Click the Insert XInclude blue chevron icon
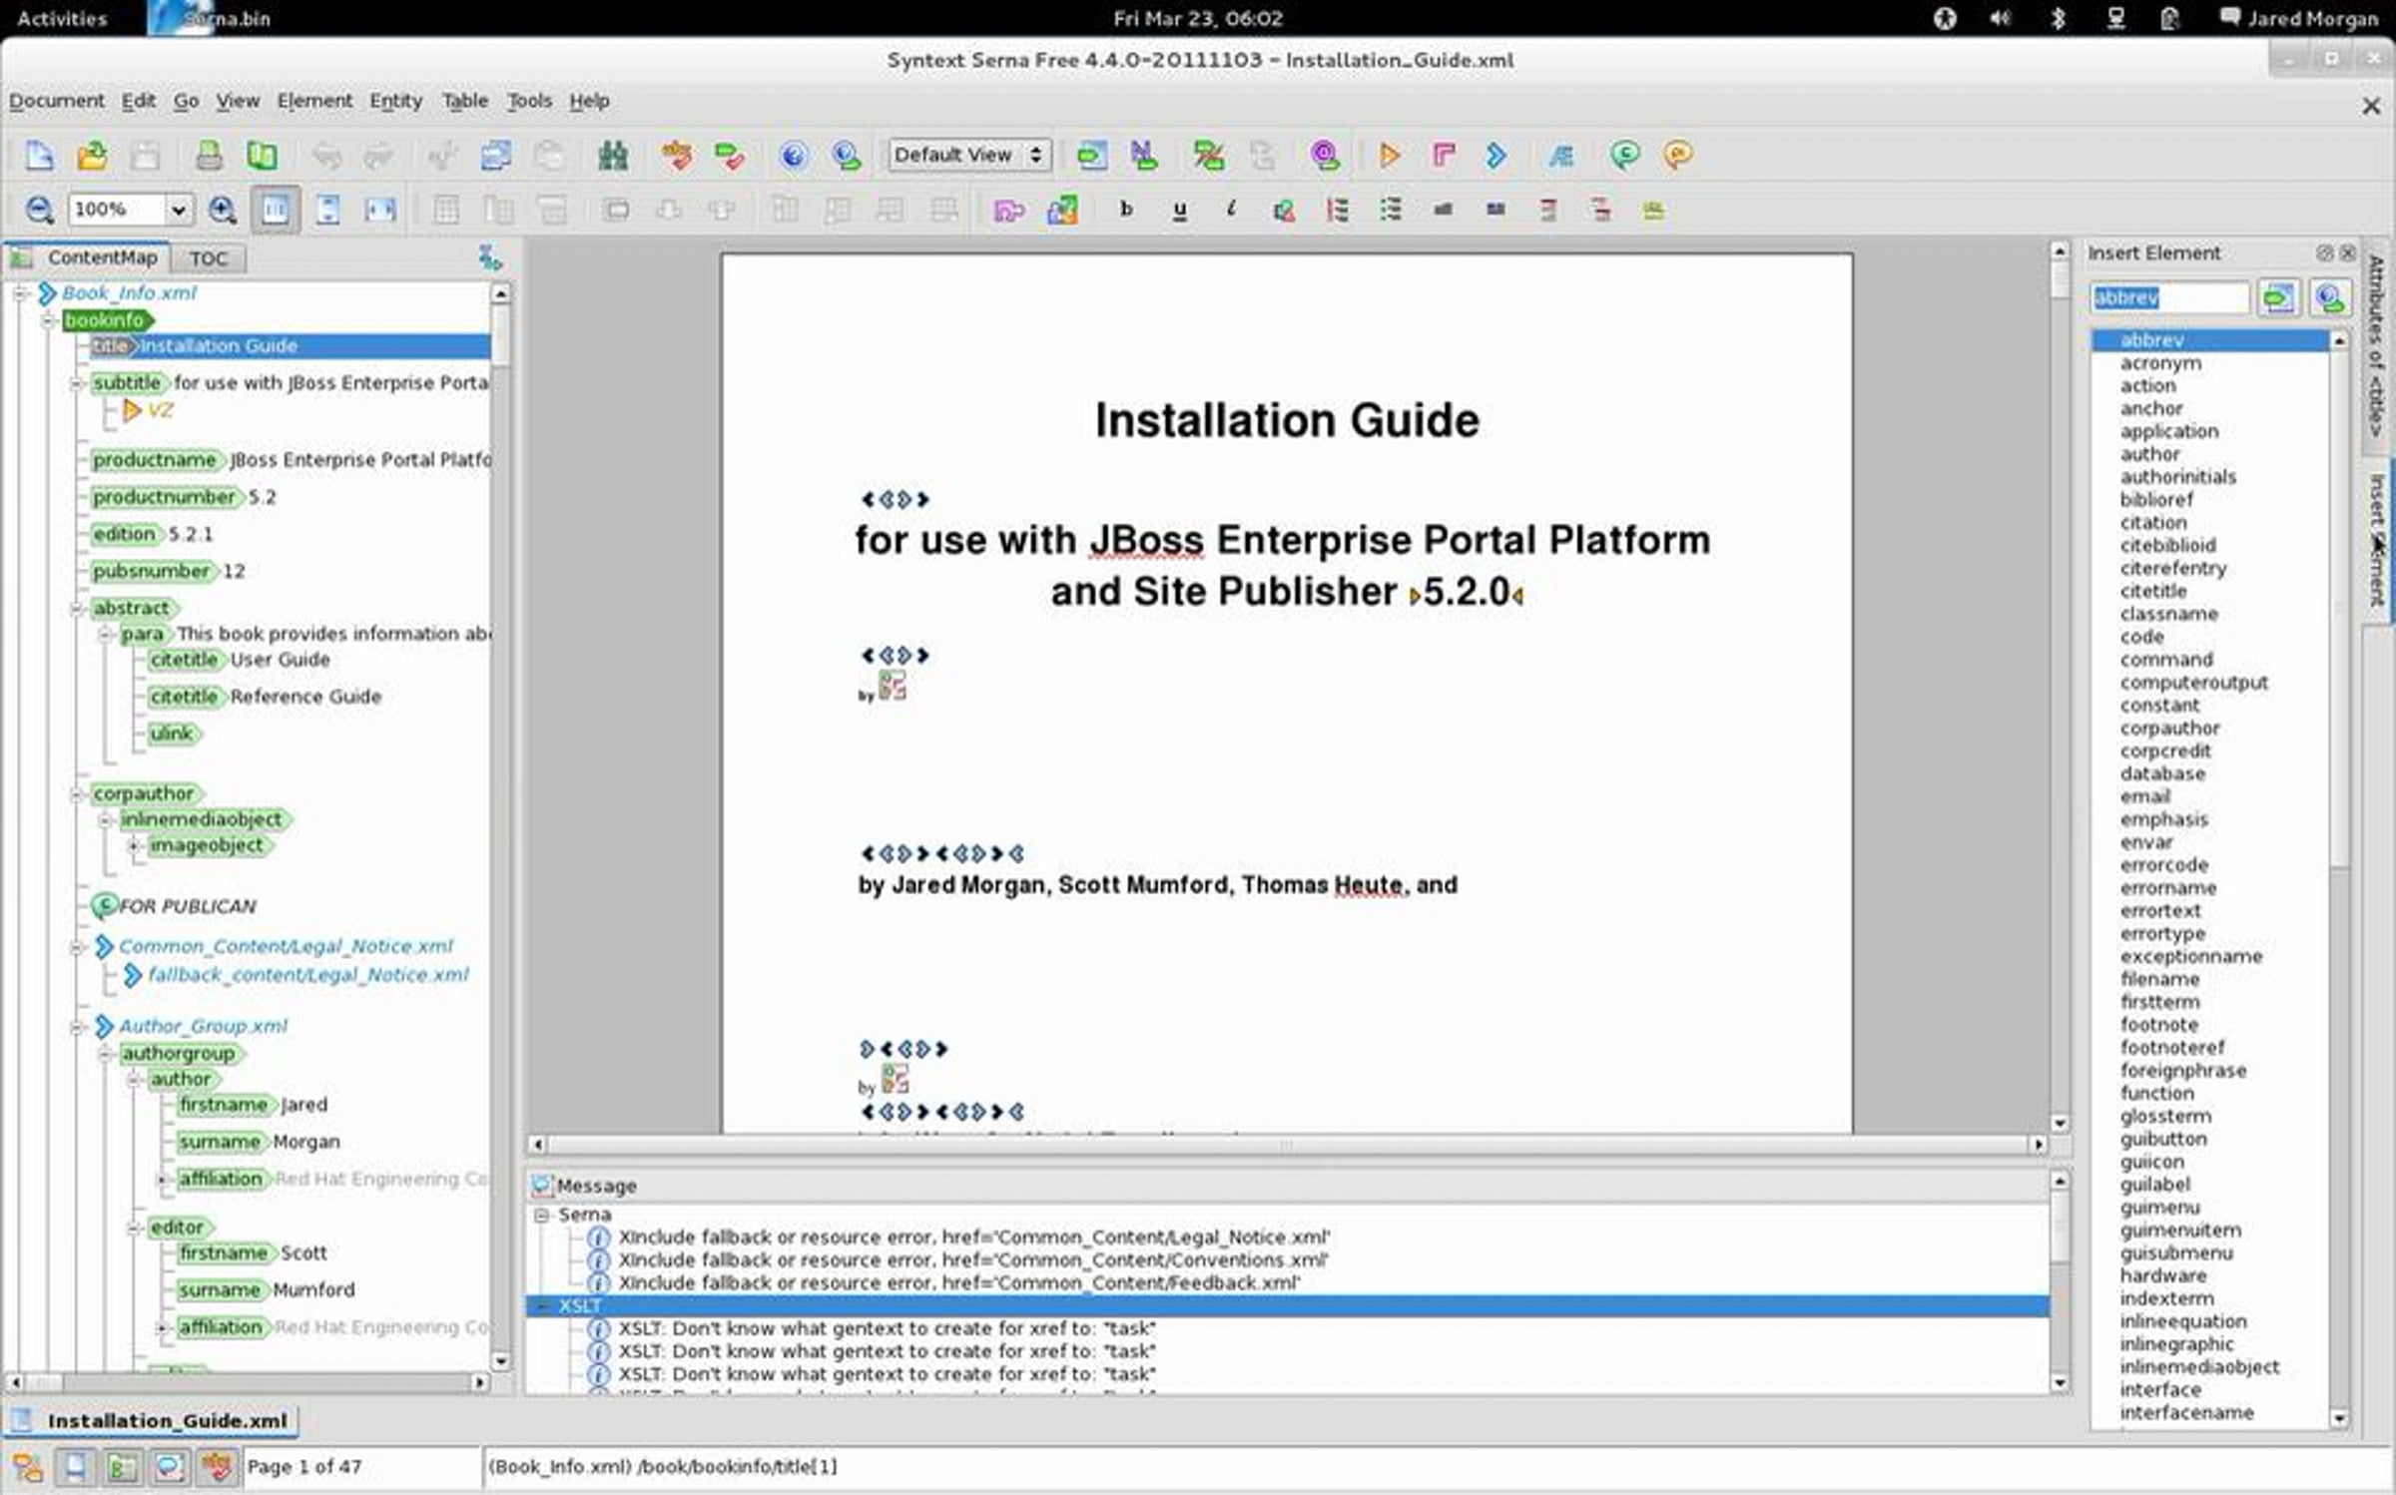Image resolution: width=2396 pixels, height=1495 pixels. pos(1496,156)
